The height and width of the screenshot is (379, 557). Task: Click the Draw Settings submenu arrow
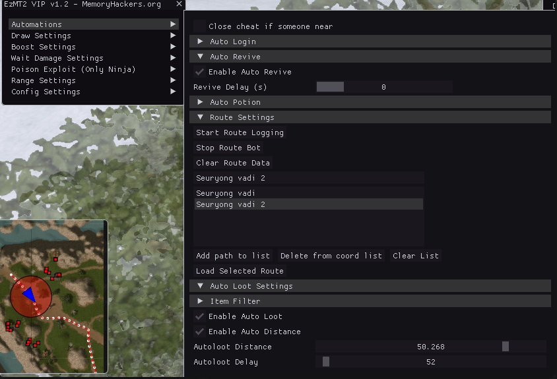(173, 36)
